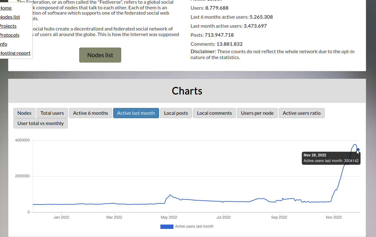Switch to Users per node chart
Image resolution: width=376 pixels, height=237 pixels.
[x=257, y=113]
